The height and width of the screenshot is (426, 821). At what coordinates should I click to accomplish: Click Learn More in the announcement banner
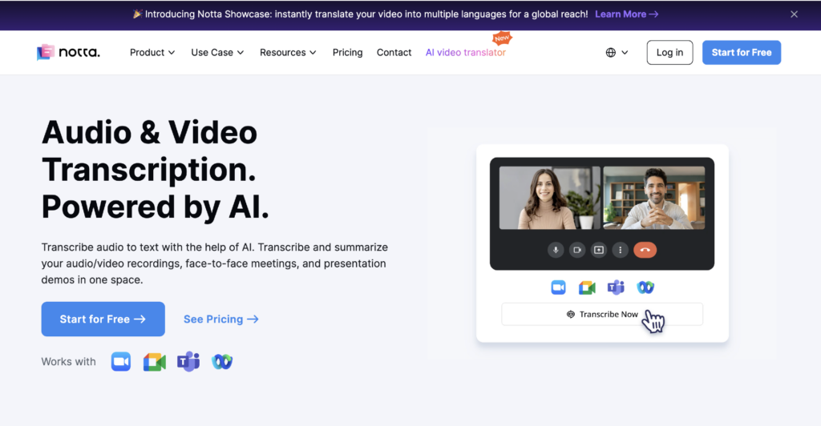pos(627,14)
